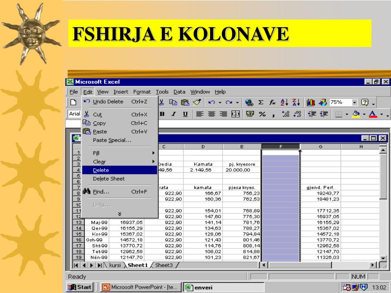Insert hyperlink with the globe icon
The image size is (391, 293).
249,102
